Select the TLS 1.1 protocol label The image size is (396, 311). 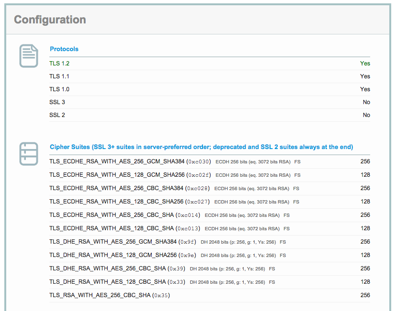pos(59,76)
